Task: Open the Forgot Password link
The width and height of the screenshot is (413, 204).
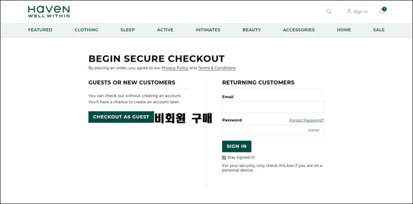Action: click(307, 121)
